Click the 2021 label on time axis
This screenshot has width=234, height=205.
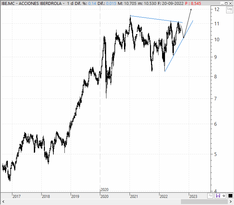tap(134, 197)
